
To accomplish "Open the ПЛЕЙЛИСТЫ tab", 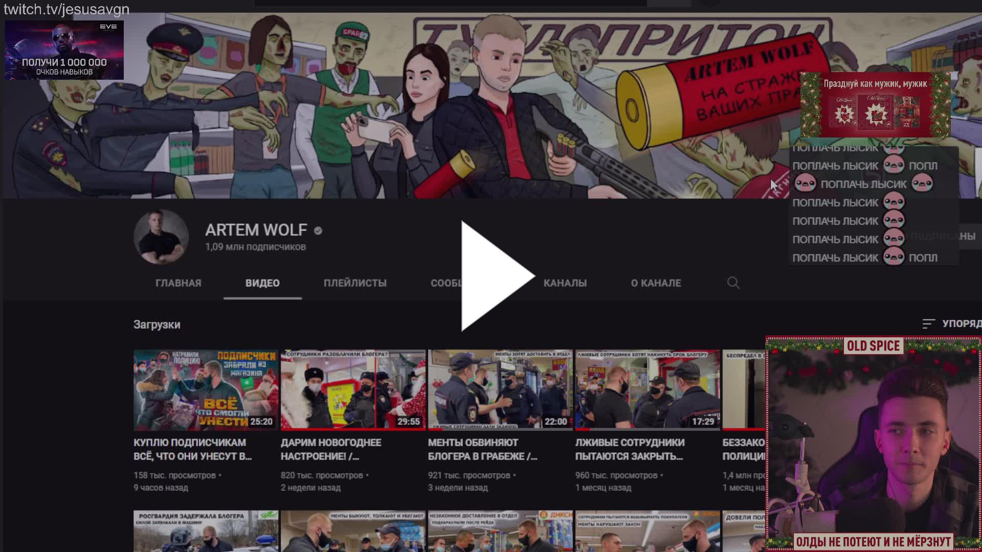I will click(355, 283).
